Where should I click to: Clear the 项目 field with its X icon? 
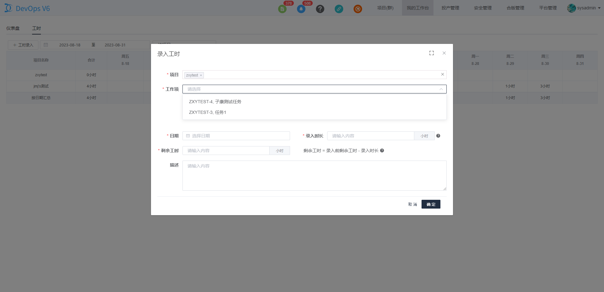[x=442, y=75]
